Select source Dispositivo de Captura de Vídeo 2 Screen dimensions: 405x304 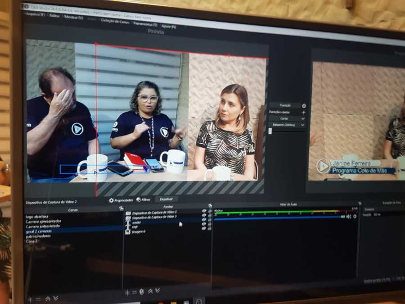pyautogui.click(x=154, y=213)
